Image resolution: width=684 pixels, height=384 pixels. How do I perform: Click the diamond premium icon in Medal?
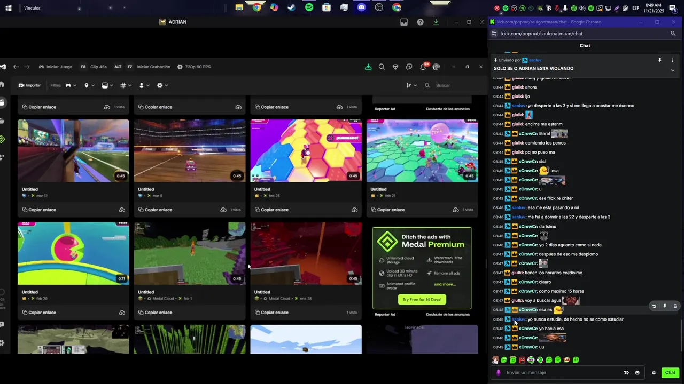pos(395,67)
